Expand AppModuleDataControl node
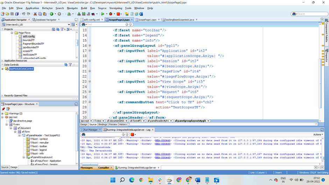The image size is (329, 185). [x=2, y=69]
